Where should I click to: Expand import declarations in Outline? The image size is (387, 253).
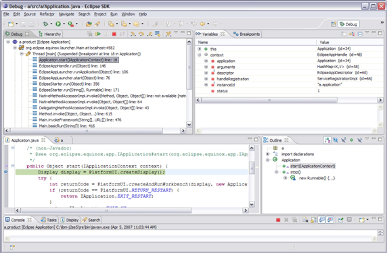coord(268,154)
